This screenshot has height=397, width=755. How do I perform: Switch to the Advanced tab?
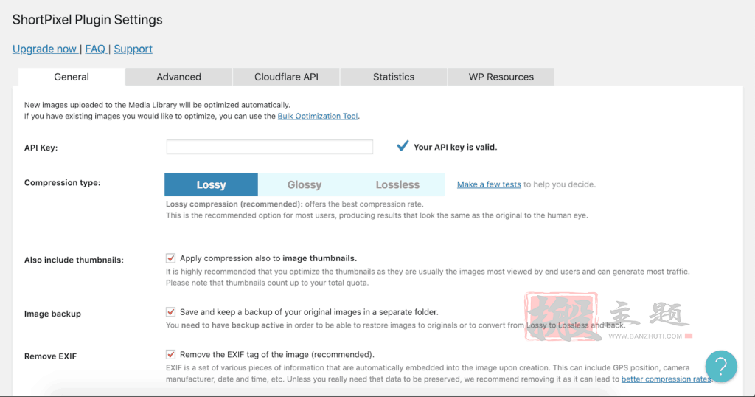[178, 77]
